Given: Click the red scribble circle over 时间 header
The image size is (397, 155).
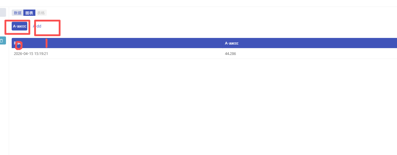Looking at the screenshot, I should pyautogui.click(x=19, y=45).
